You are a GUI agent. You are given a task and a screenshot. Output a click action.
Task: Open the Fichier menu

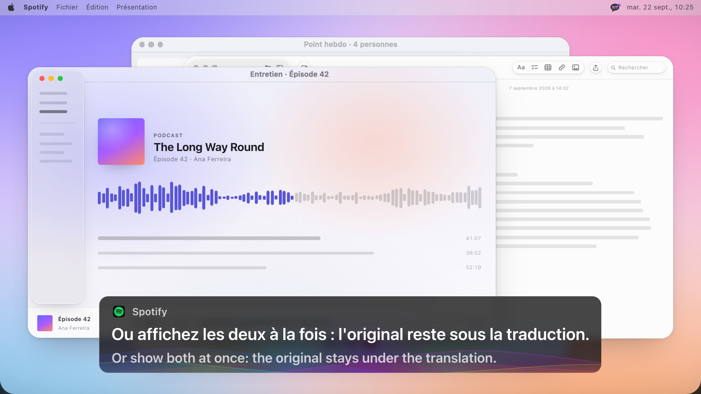67,7
